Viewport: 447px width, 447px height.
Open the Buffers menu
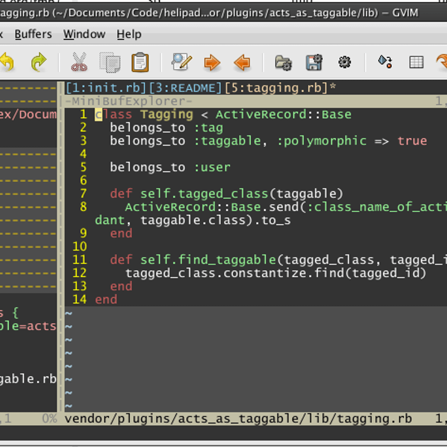[x=33, y=34]
